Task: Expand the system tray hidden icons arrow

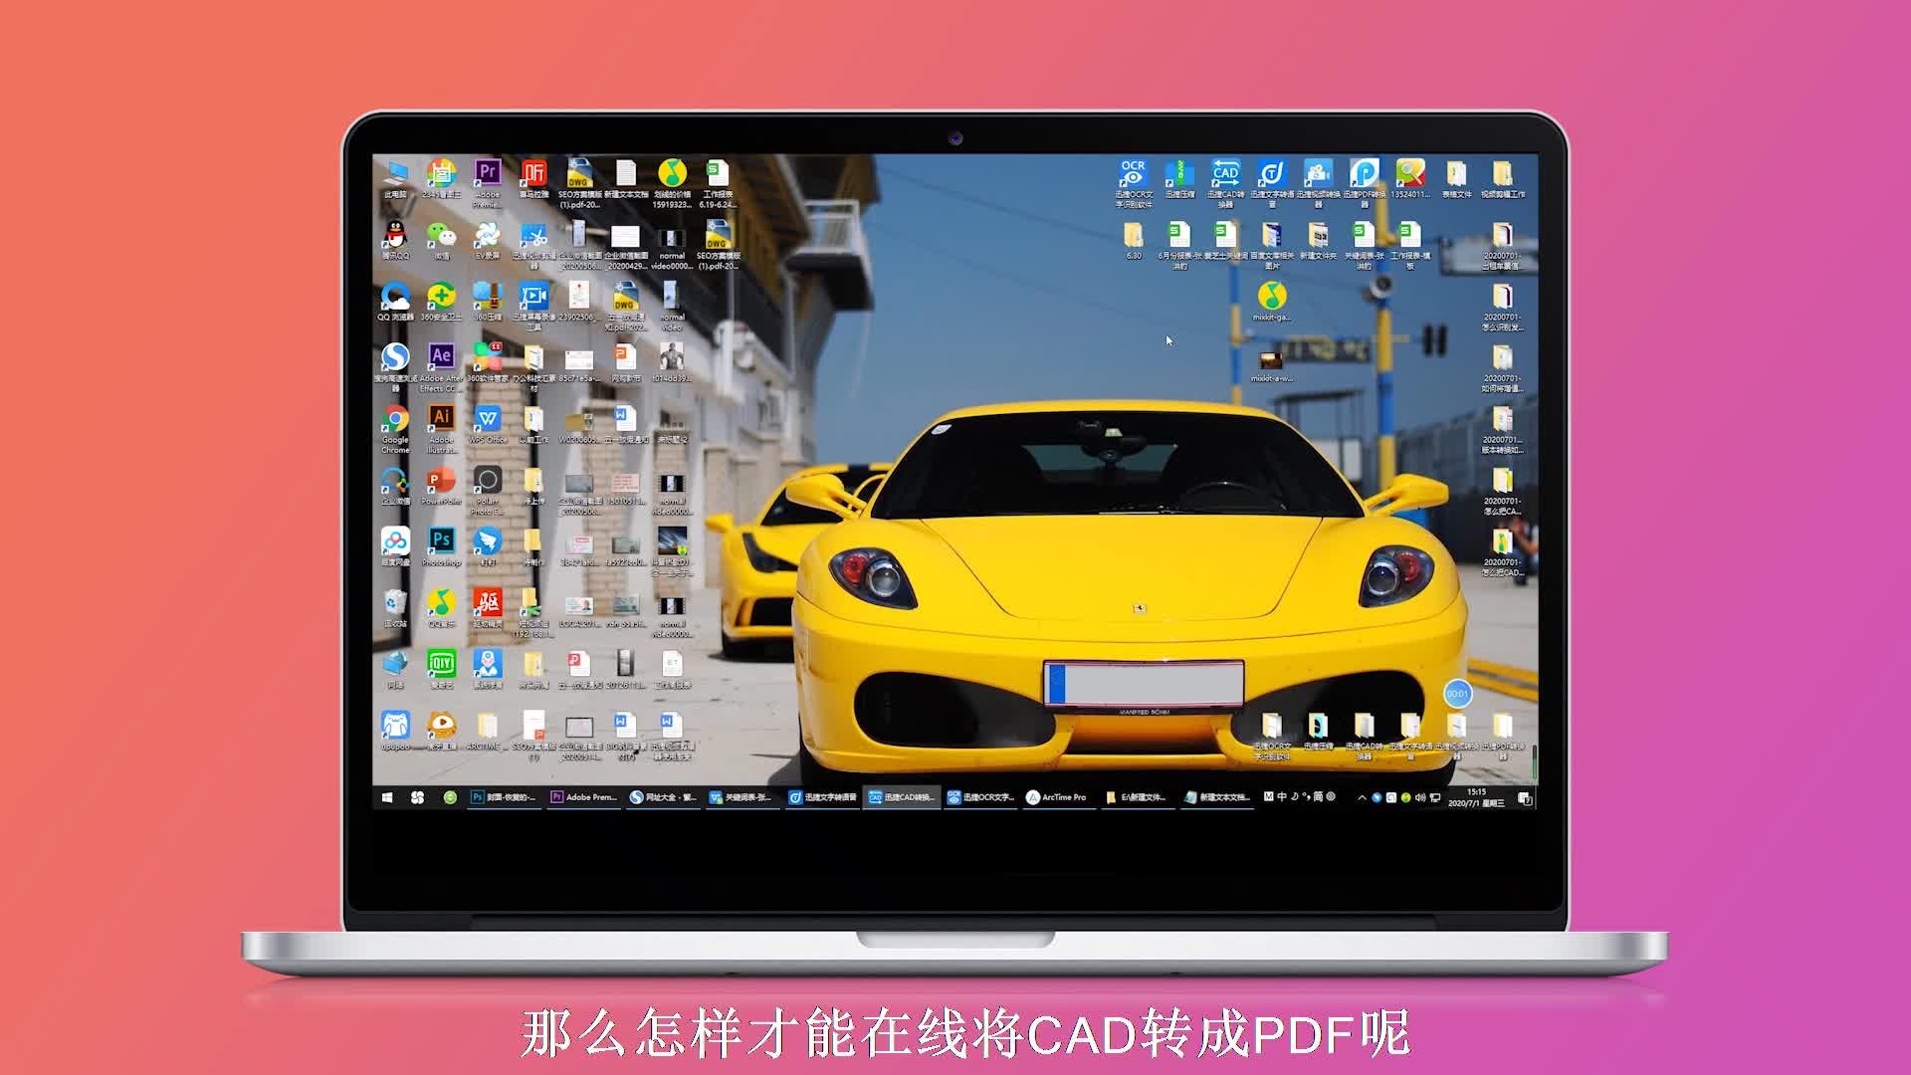Action: click(x=1362, y=797)
